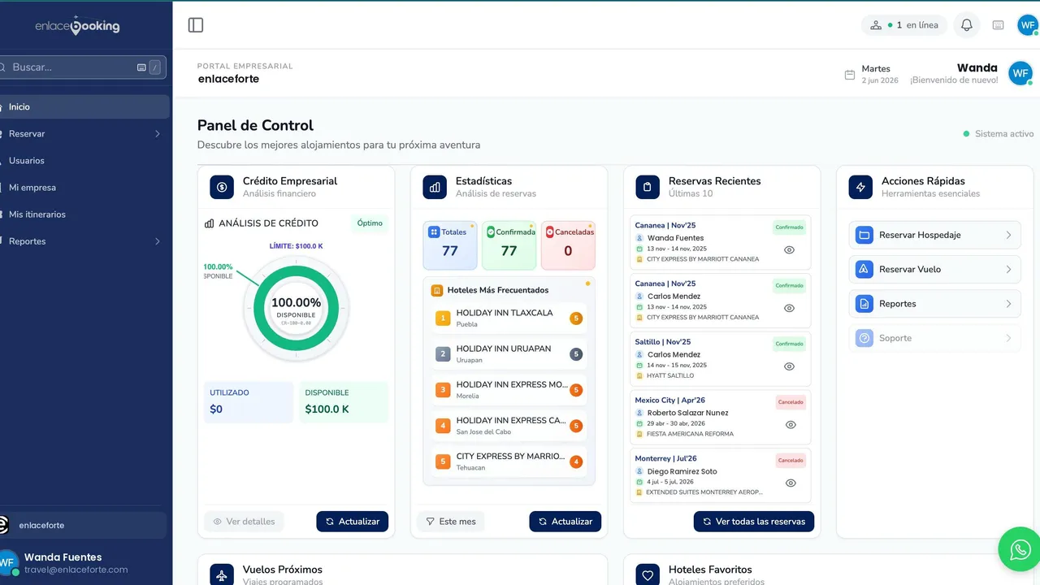Click the Wanda profile avatar
Image resolution: width=1040 pixels, height=585 pixels.
pos(1020,74)
